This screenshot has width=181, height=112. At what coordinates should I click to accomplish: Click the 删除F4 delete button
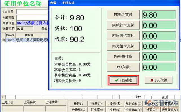[x=78, y=104]
